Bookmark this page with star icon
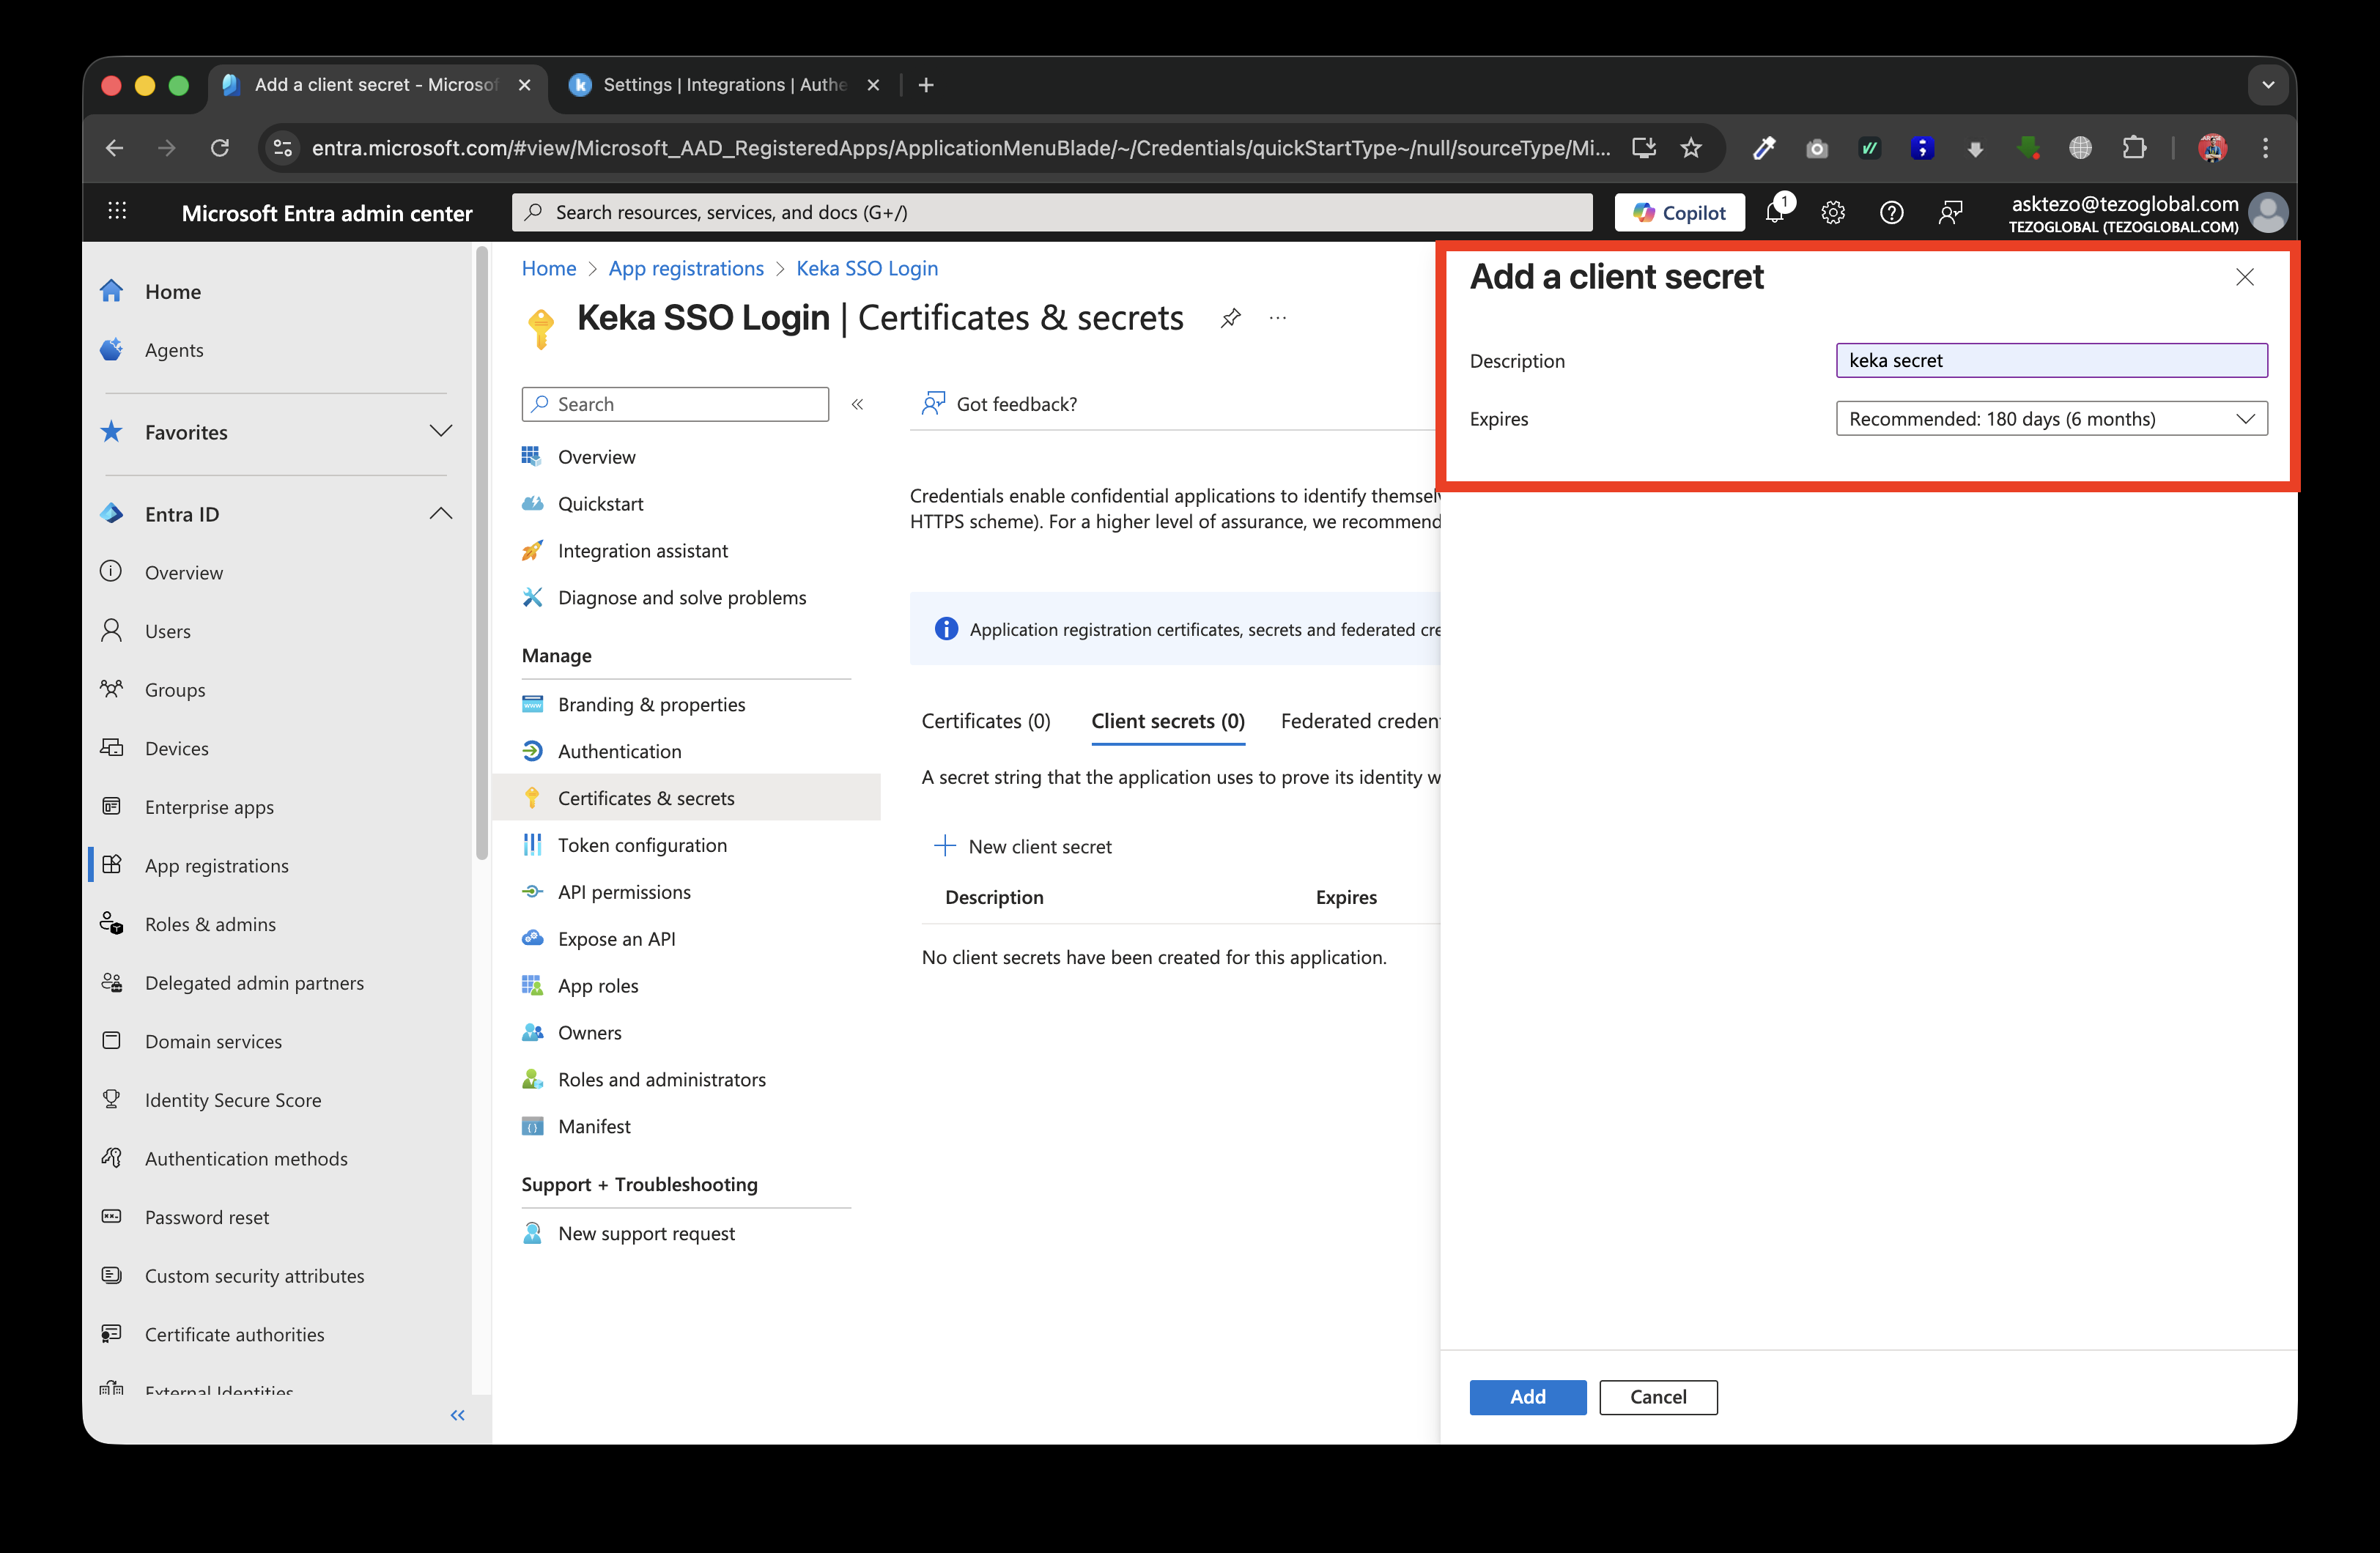Image resolution: width=2380 pixels, height=1553 pixels. click(x=1691, y=148)
